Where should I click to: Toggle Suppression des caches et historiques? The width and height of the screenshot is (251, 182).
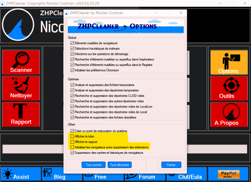point(72,153)
